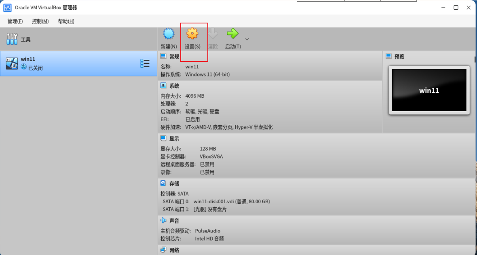Click the greyed Discard (清除) arrow icon

[213, 34]
